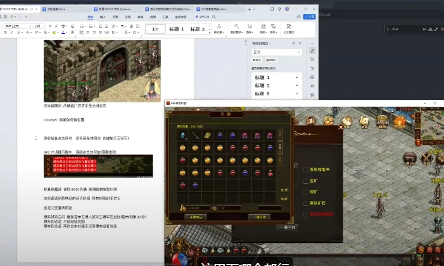Open the font name dropdown

point(30,26)
